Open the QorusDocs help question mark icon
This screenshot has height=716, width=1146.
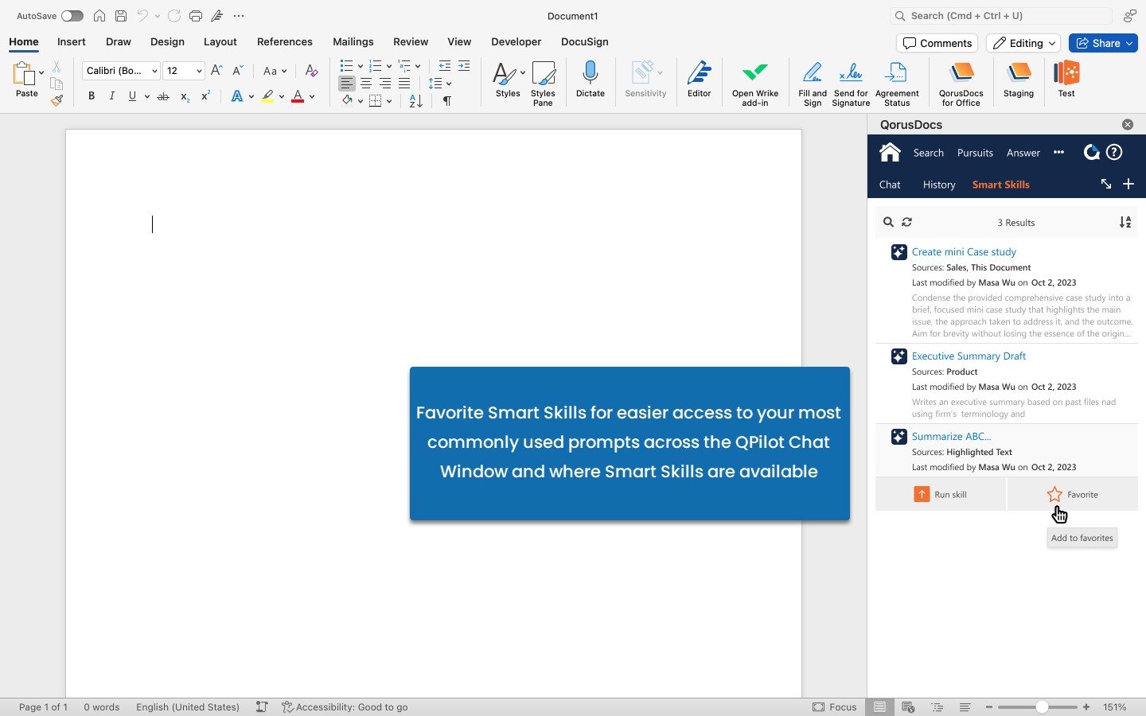tap(1114, 152)
